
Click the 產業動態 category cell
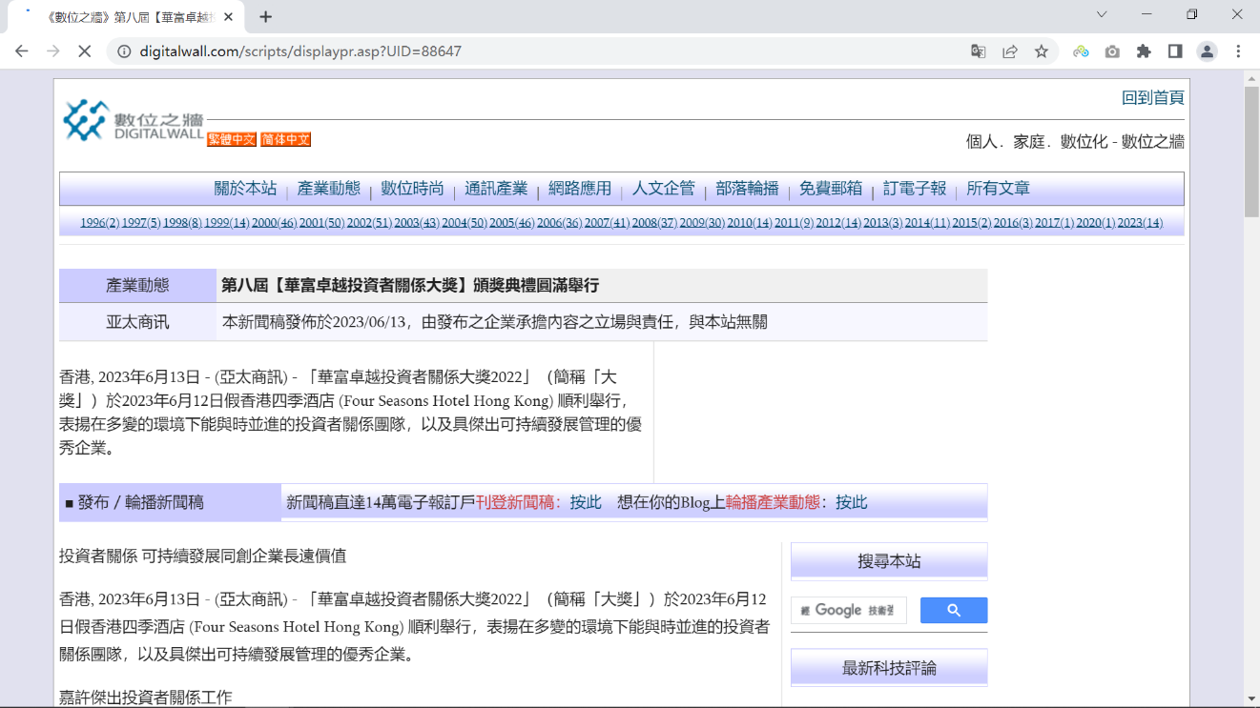click(x=137, y=285)
